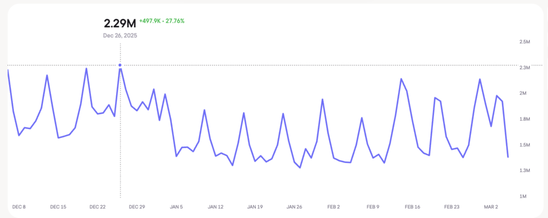This screenshot has width=548, height=218.
Task: Pick the MAR 2 x-axis label
Action: tap(491, 207)
